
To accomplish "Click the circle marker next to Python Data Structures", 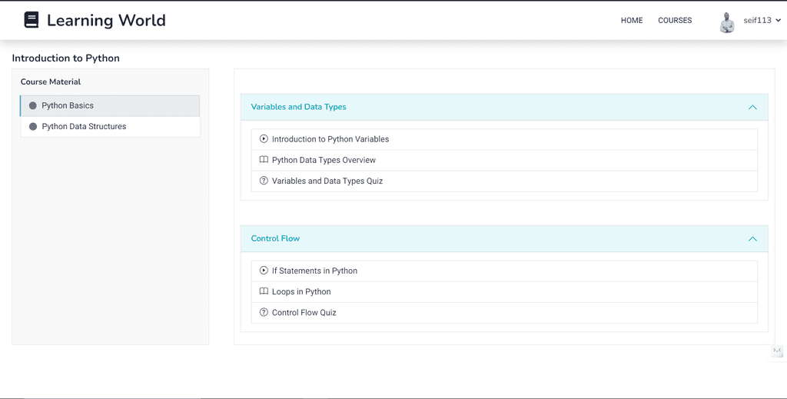I will click(x=32, y=127).
